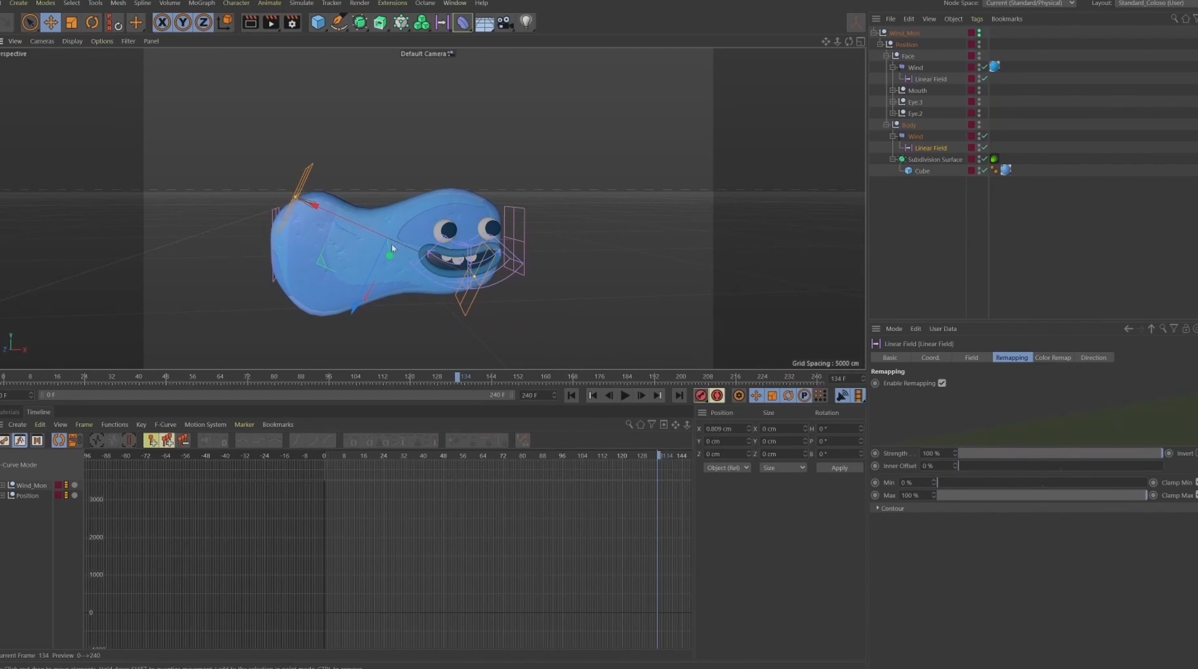1198x669 pixels.
Task: Click the Record Active Objects button
Action: (x=701, y=395)
